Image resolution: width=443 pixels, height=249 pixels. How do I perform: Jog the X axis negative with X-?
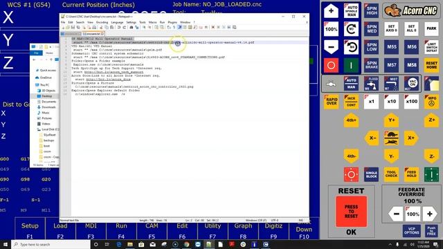(x=372, y=138)
